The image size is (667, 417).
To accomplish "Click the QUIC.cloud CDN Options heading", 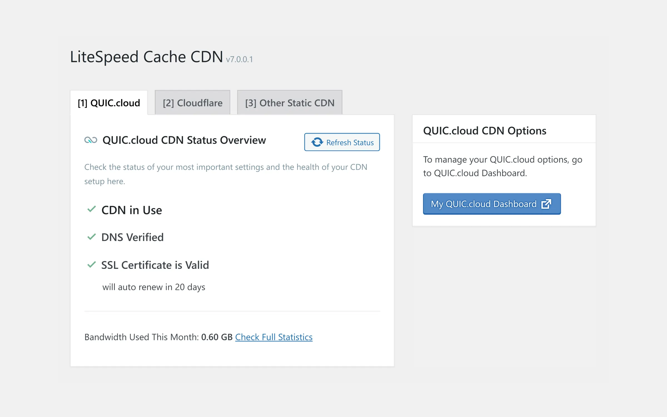I will point(485,131).
